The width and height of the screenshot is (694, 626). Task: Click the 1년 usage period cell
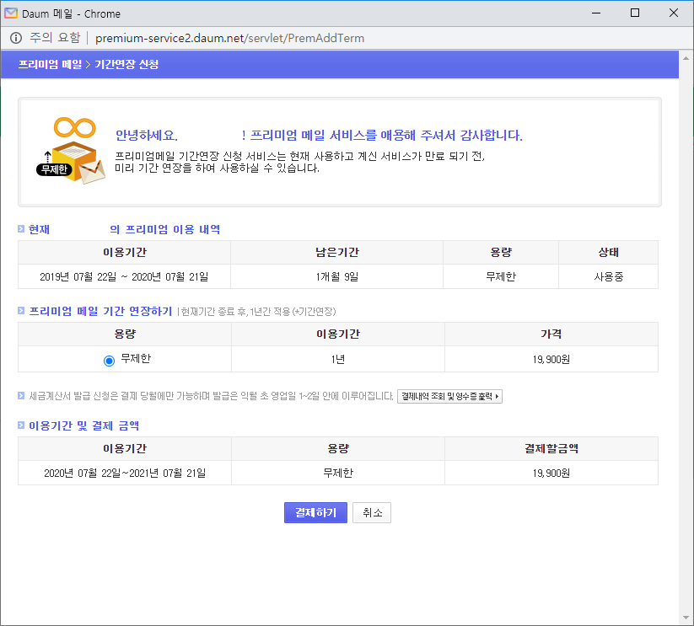[x=338, y=360]
